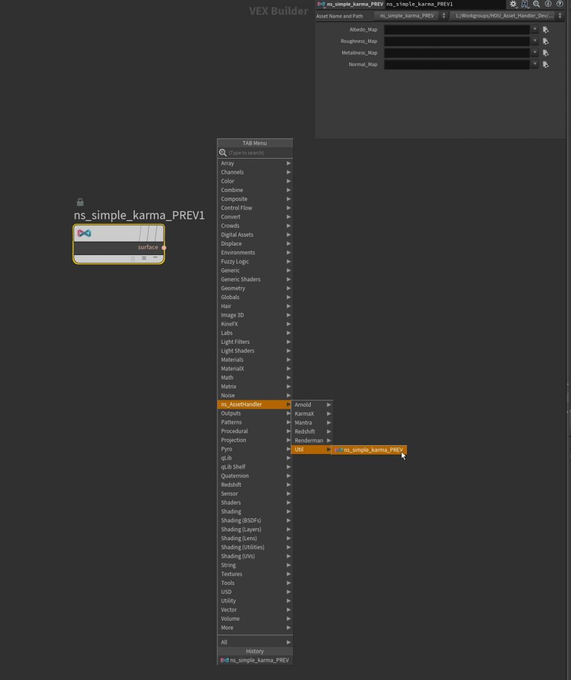Screen dimensions: 571x680
Task: Open the node info (i) icon
Action: [x=548, y=4]
